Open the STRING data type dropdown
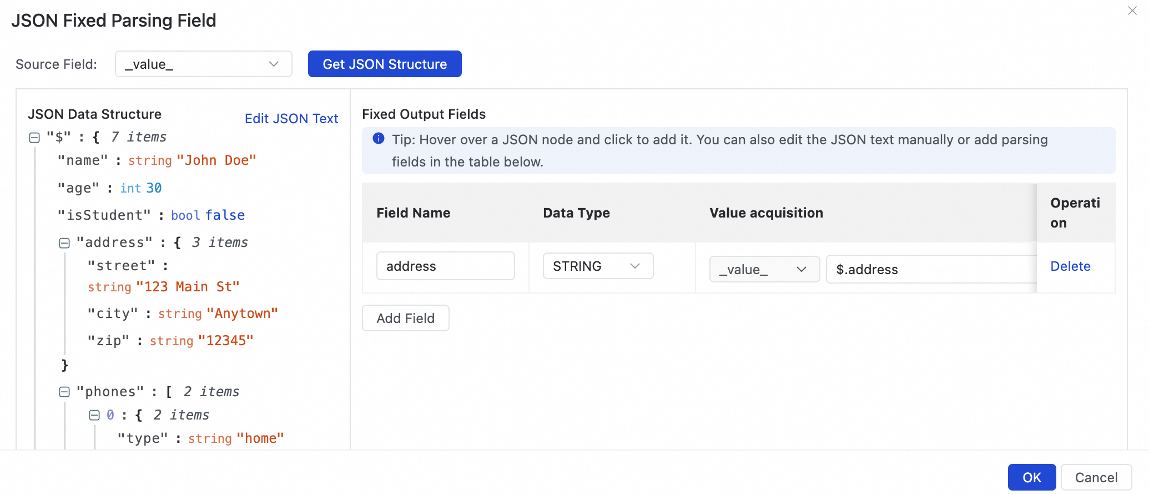The width and height of the screenshot is (1149, 495). (x=597, y=266)
